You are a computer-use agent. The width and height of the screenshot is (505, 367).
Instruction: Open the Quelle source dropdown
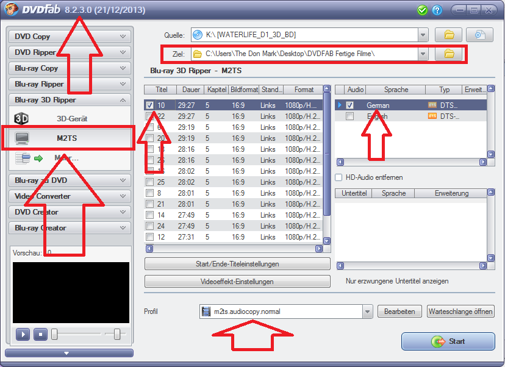[x=423, y=35]
